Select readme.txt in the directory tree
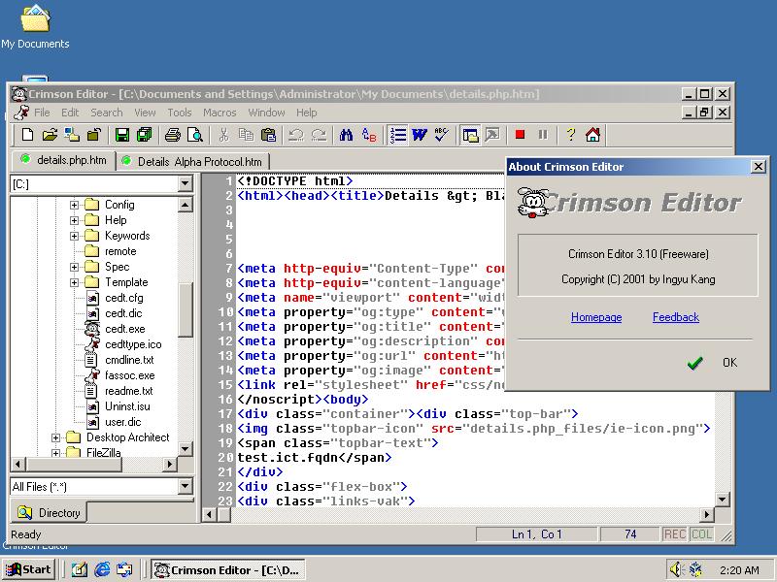The width and height of the screenshot is (777, 582). coord(128,391)
